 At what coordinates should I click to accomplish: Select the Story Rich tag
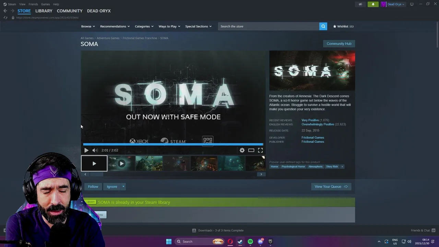coord(332,167)
